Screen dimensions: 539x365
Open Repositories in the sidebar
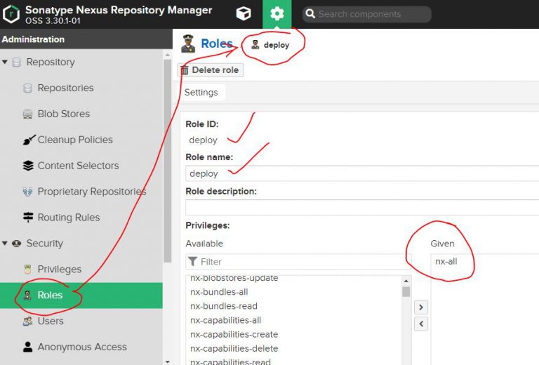coord(65,88)
